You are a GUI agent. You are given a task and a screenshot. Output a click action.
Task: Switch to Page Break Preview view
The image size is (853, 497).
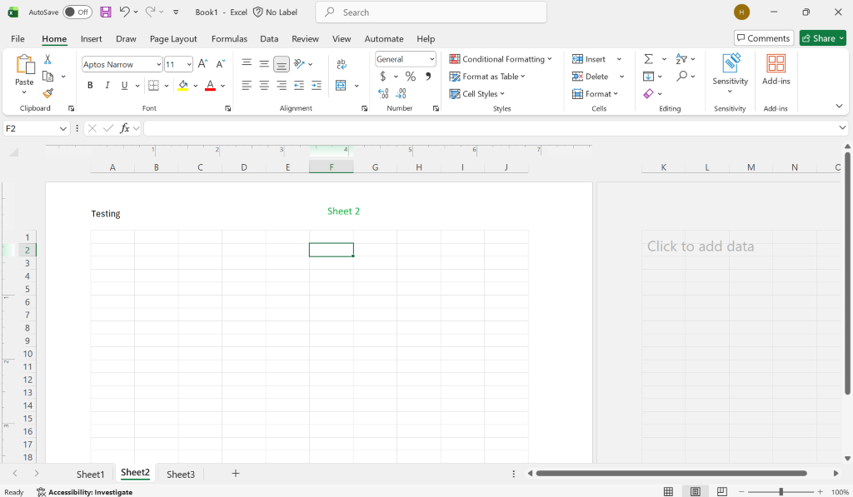pos(722,491)
